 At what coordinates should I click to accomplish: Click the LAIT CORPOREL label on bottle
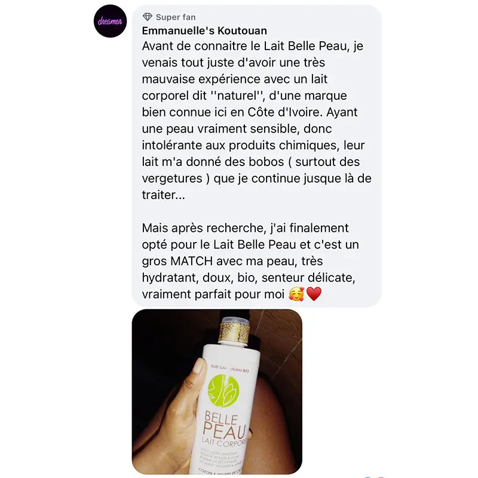pyautogui.click(x=225, y=442)
